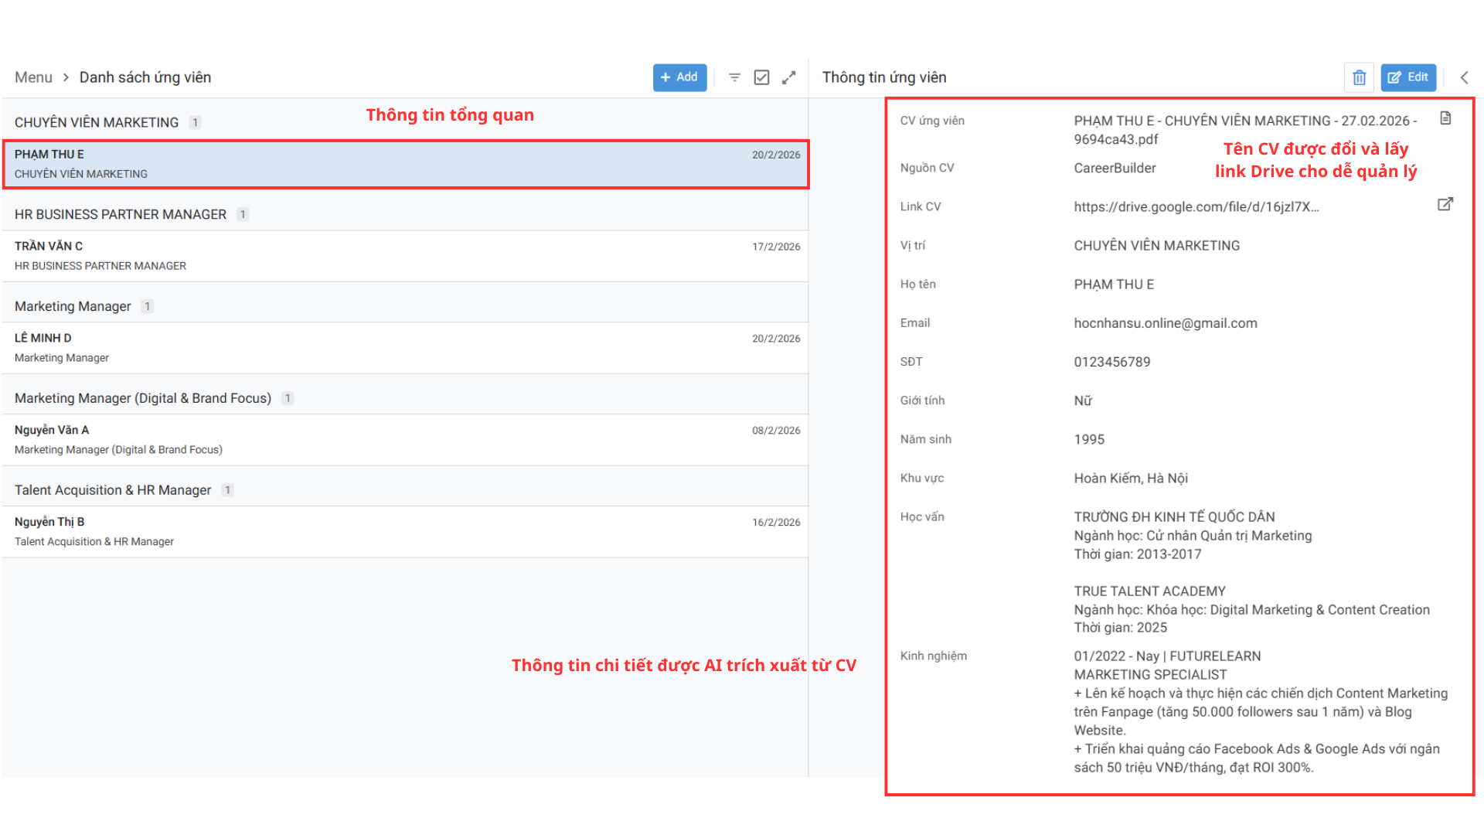Open the Google Drive CV link
The width and height of the screenshot is (1484, 835).
(1196, 206)
